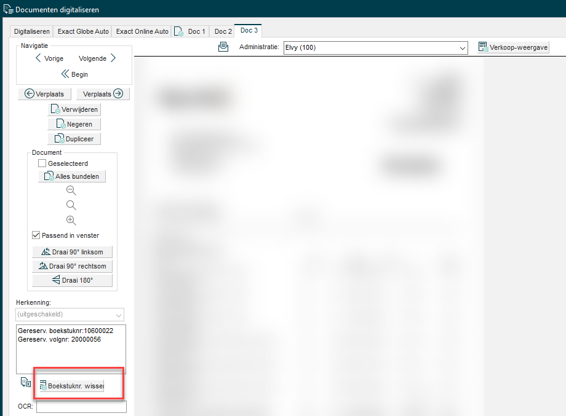
Task: Click the zoom out magnifier icon
Action: pos(71,190)
